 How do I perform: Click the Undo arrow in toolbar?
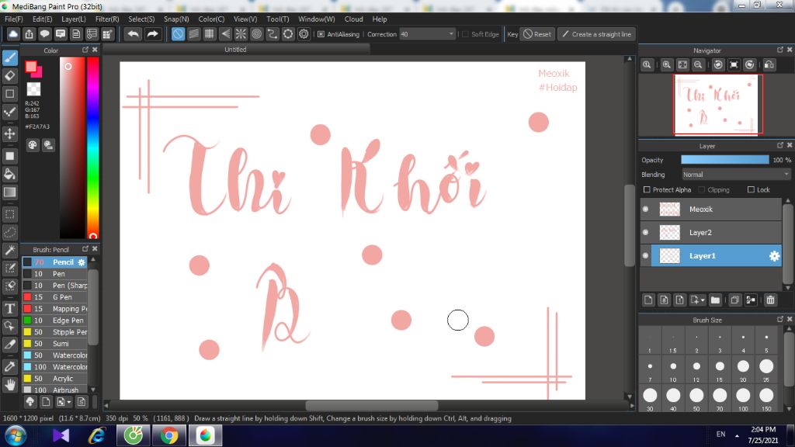click(134, 34)
